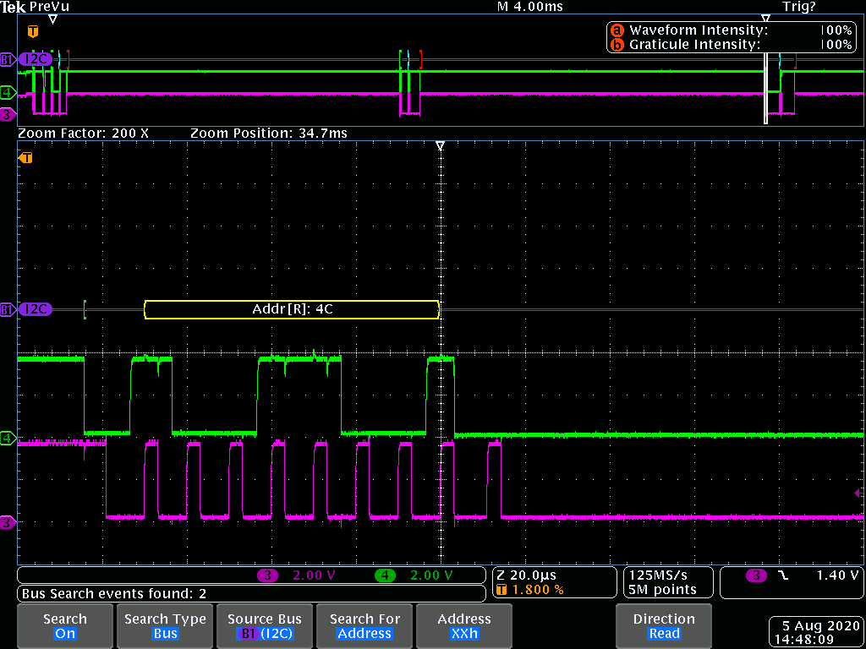Click the channel 4 2.00 V readout
This screenshot has height=649, width=866.
414,575
